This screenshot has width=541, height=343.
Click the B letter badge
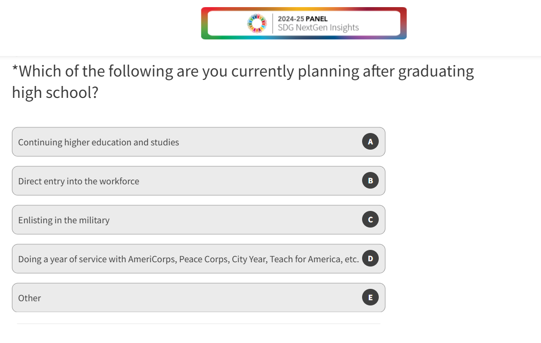pos(370,181)
